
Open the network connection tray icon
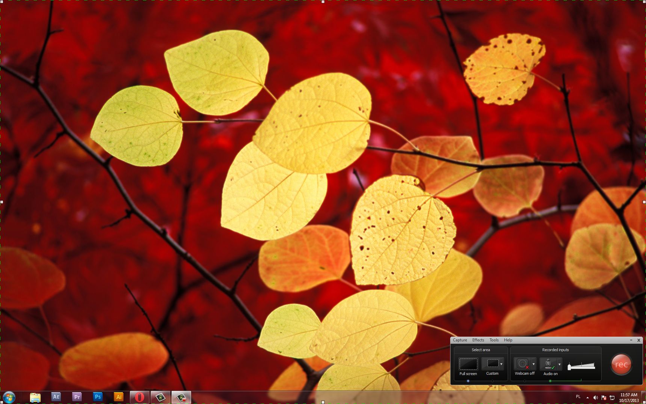[612, 398]
